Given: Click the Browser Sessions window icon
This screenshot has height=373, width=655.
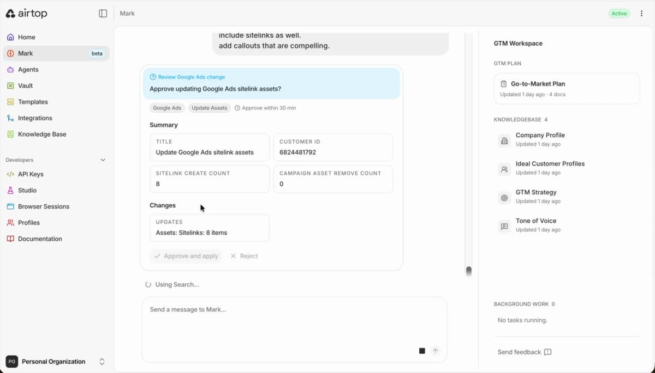Looking at the screenshot, I should [x=10, y=206].
